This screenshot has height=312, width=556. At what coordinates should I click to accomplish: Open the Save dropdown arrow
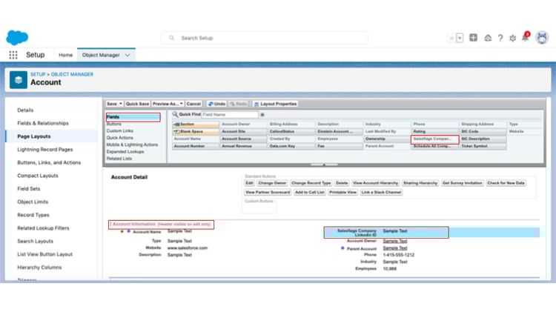pyautogui.click(x=121, y=104)
